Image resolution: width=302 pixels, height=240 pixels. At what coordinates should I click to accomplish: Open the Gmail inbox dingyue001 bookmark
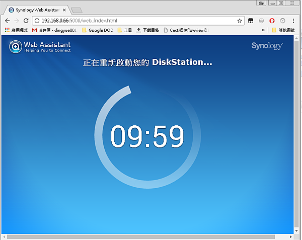pos(54,30)
